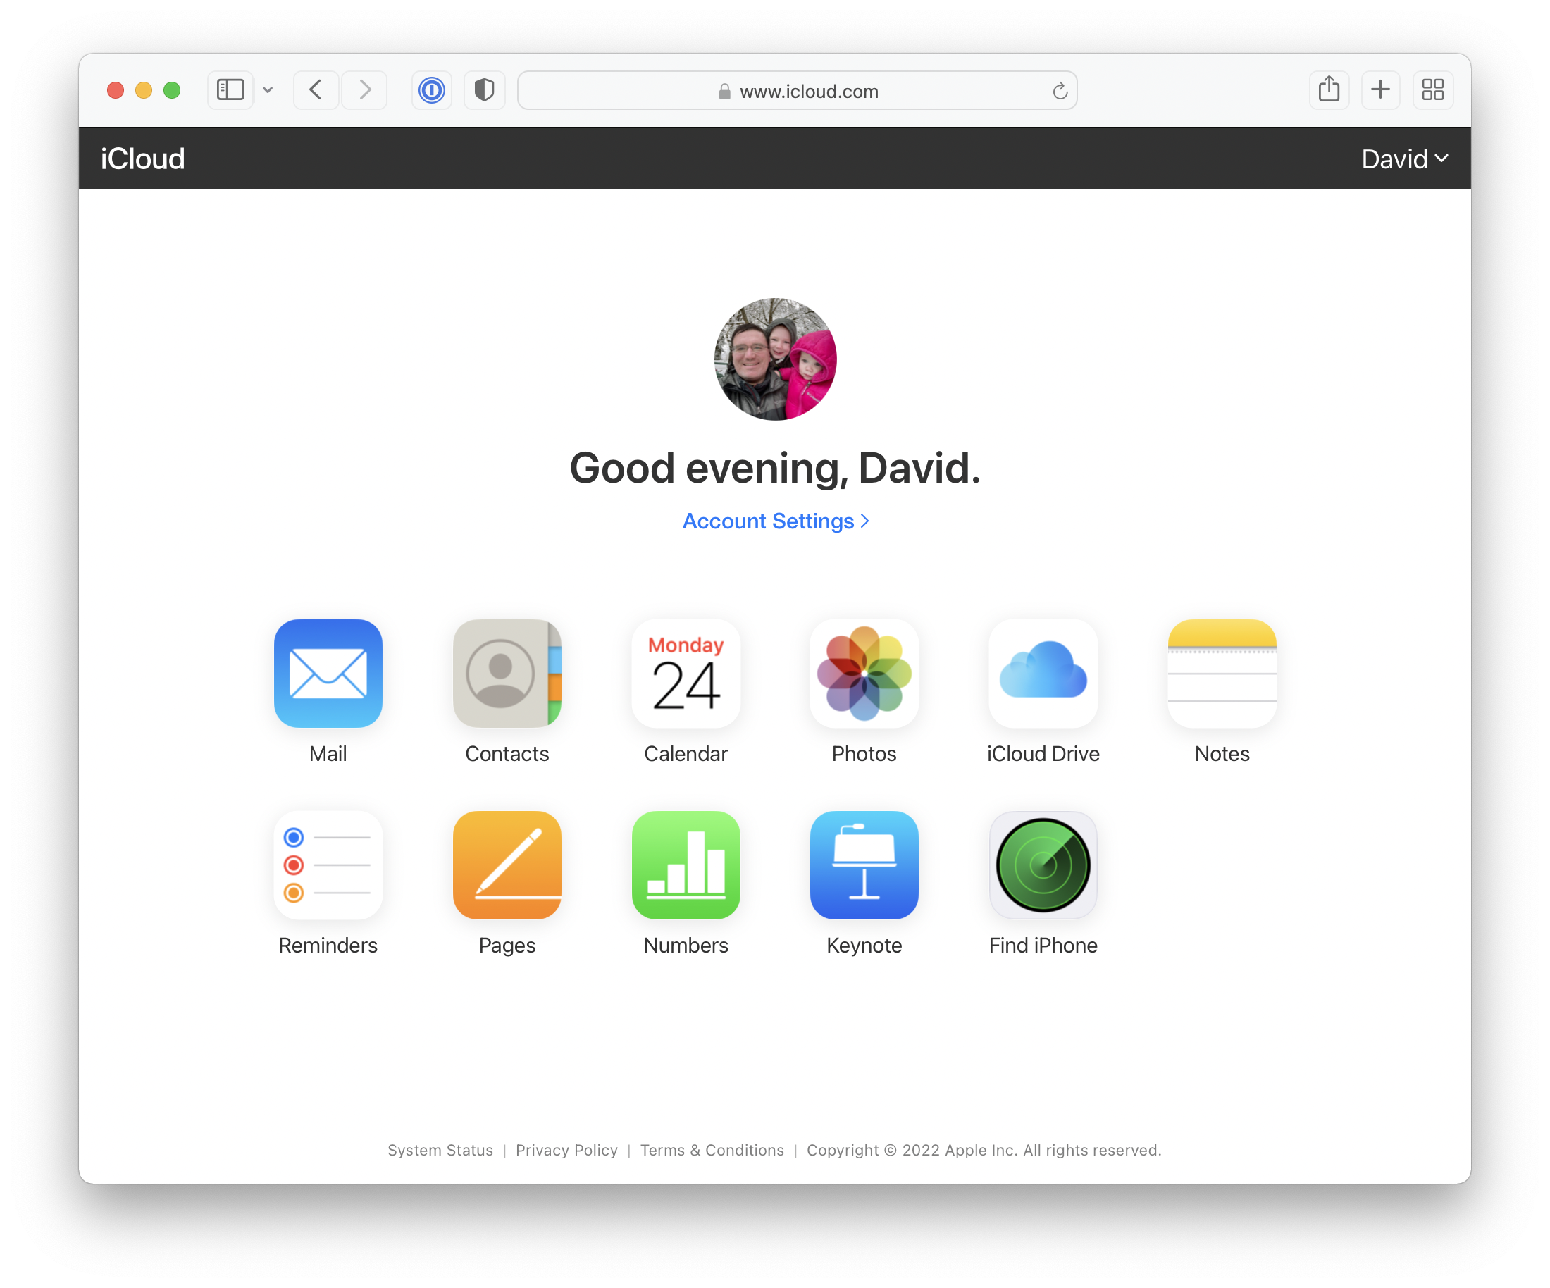The width and height of the screenshot is (1550, 1288).
Task: Open the privacy report shield icon
Action: click(484, 90)
